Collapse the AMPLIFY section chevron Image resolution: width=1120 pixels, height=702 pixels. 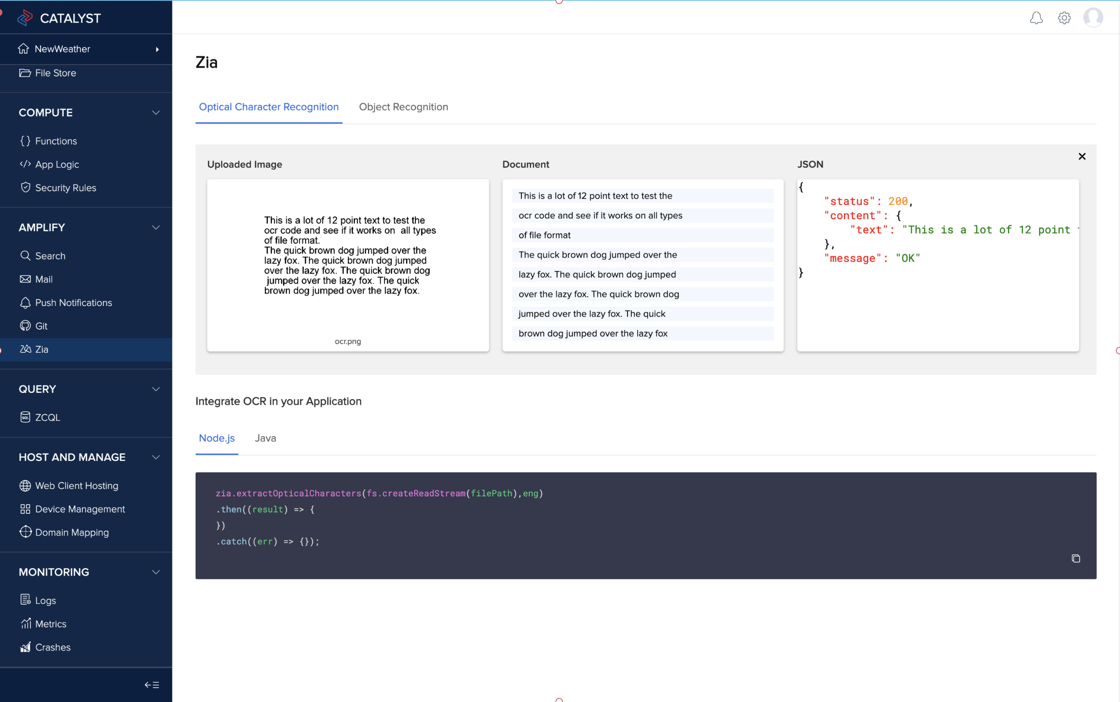pyautogui.click(x=156, y=228)
